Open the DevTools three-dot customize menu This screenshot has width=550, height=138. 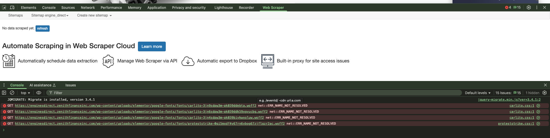pyautogui.click(x=537, y=7)
